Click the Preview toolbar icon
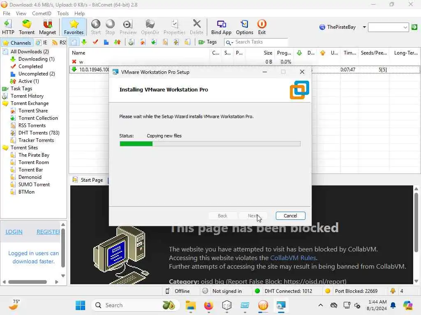This screenshot has height=315, width=421. click(x=128, y=27)
